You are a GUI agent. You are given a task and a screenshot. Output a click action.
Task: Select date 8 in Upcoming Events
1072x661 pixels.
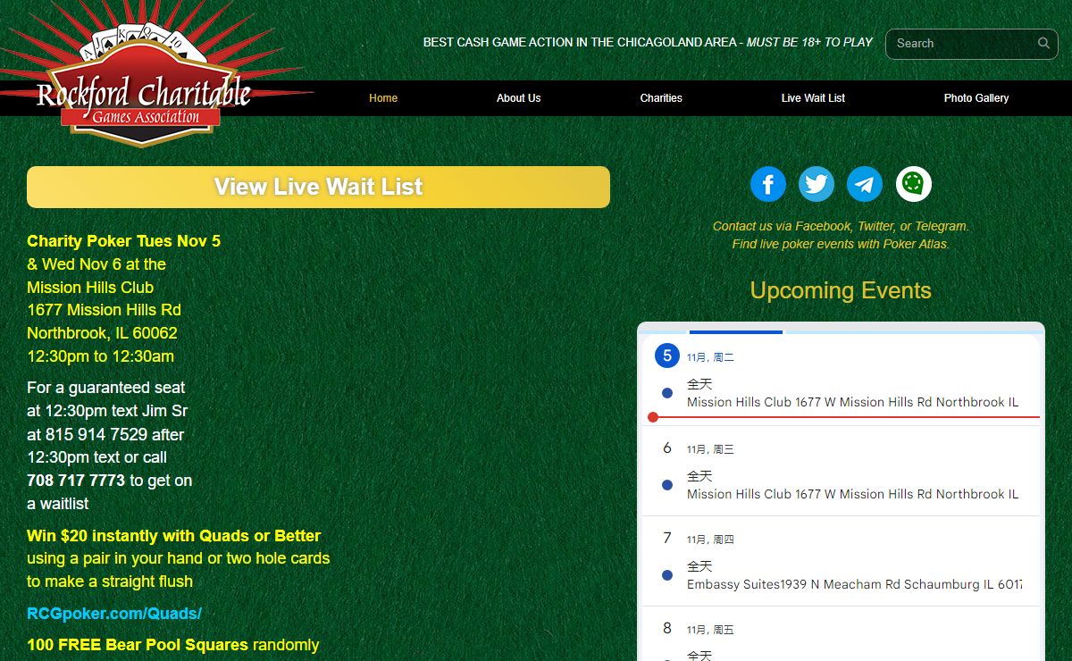click(667, 628)
